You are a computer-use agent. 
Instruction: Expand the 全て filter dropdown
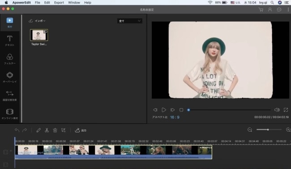click(x=130, y=21)
